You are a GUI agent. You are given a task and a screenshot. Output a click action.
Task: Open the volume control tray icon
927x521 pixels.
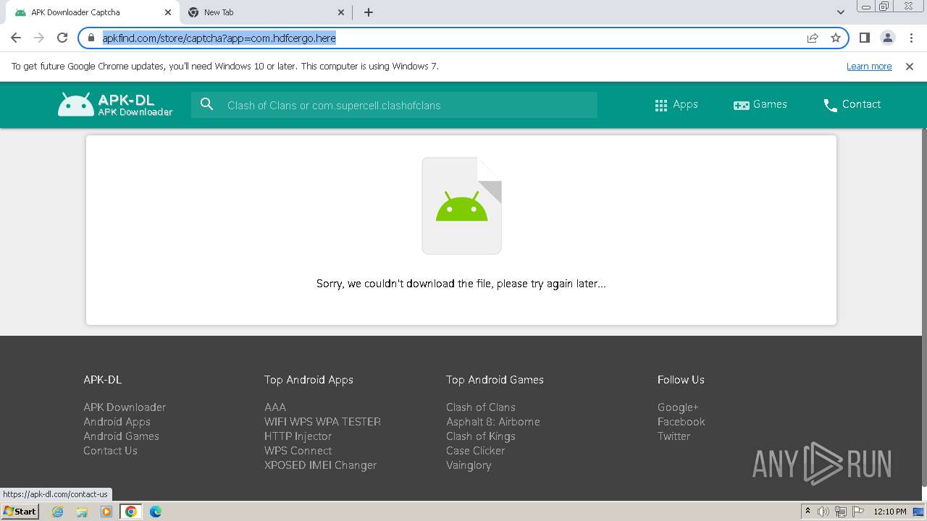823,512
